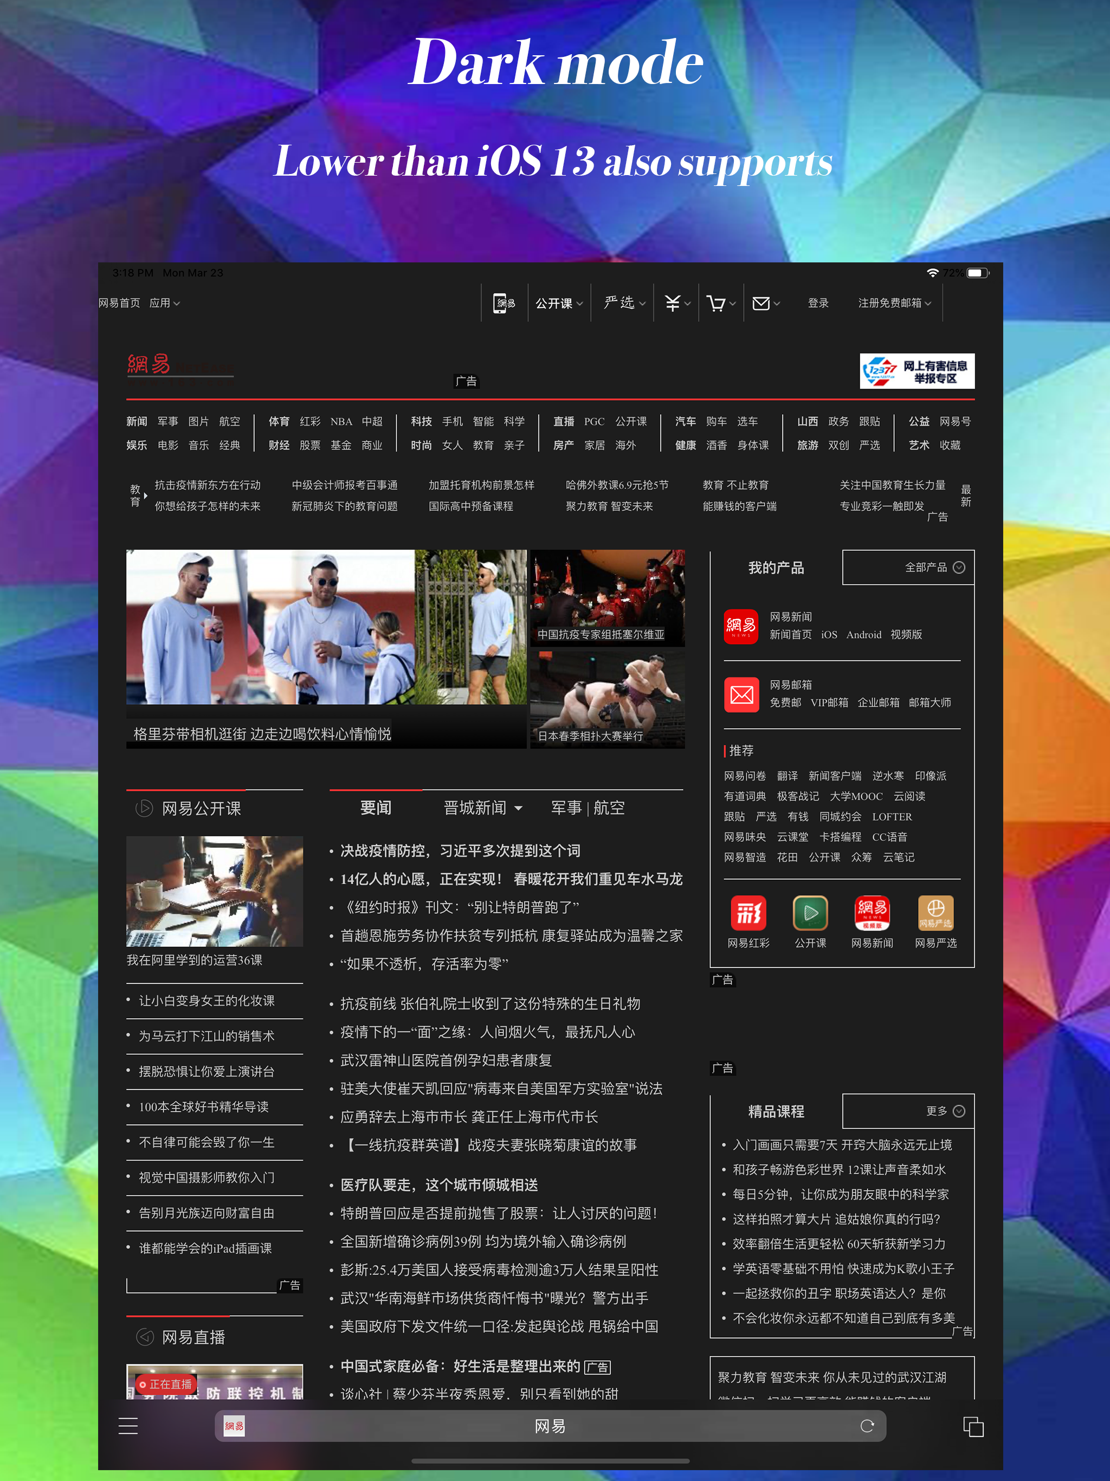Tap the hamburger menu at bottom left

128,1425
